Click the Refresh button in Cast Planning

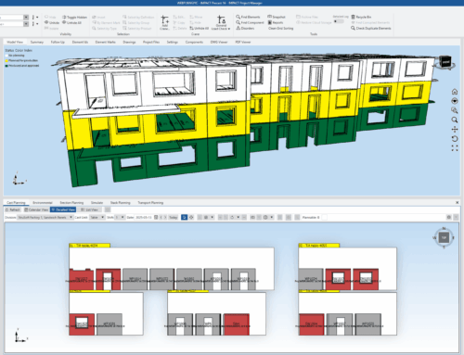pos(13,209)
